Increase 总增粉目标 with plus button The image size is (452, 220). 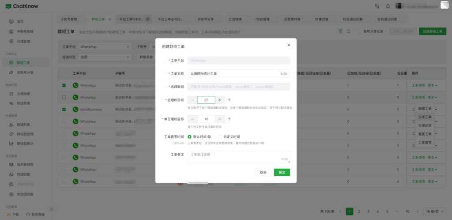220,100
